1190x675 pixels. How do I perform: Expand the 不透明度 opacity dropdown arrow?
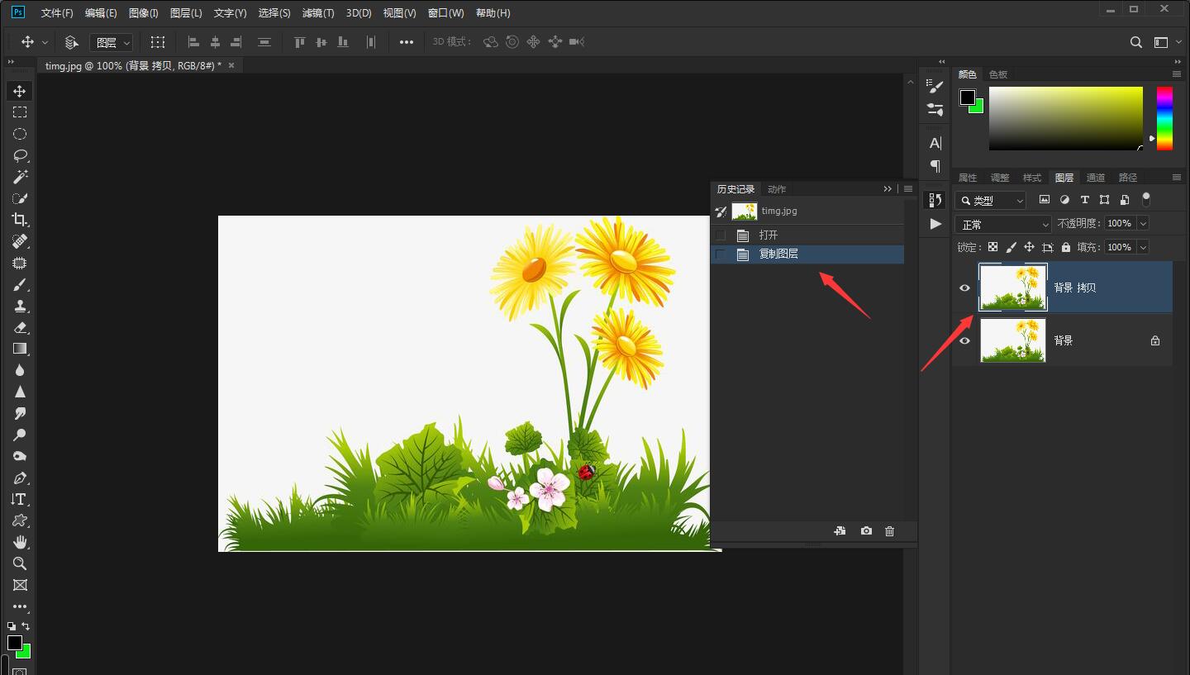click(1143, 224)
